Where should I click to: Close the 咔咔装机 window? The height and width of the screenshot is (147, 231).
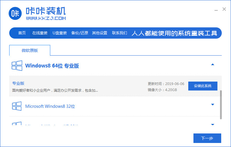click(x=224, y=9)
